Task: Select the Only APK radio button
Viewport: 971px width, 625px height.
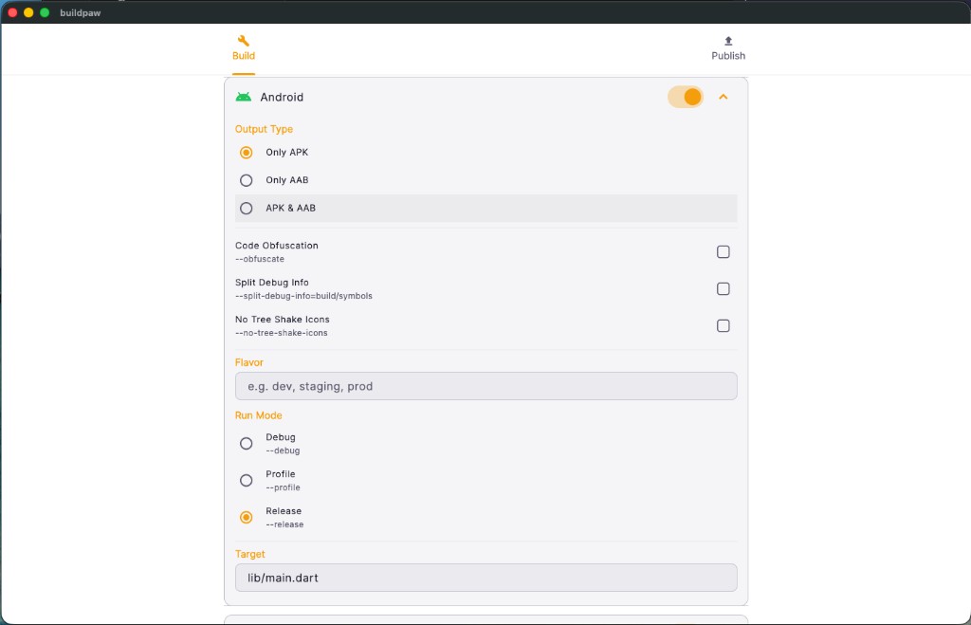Action: pos(246,152)
